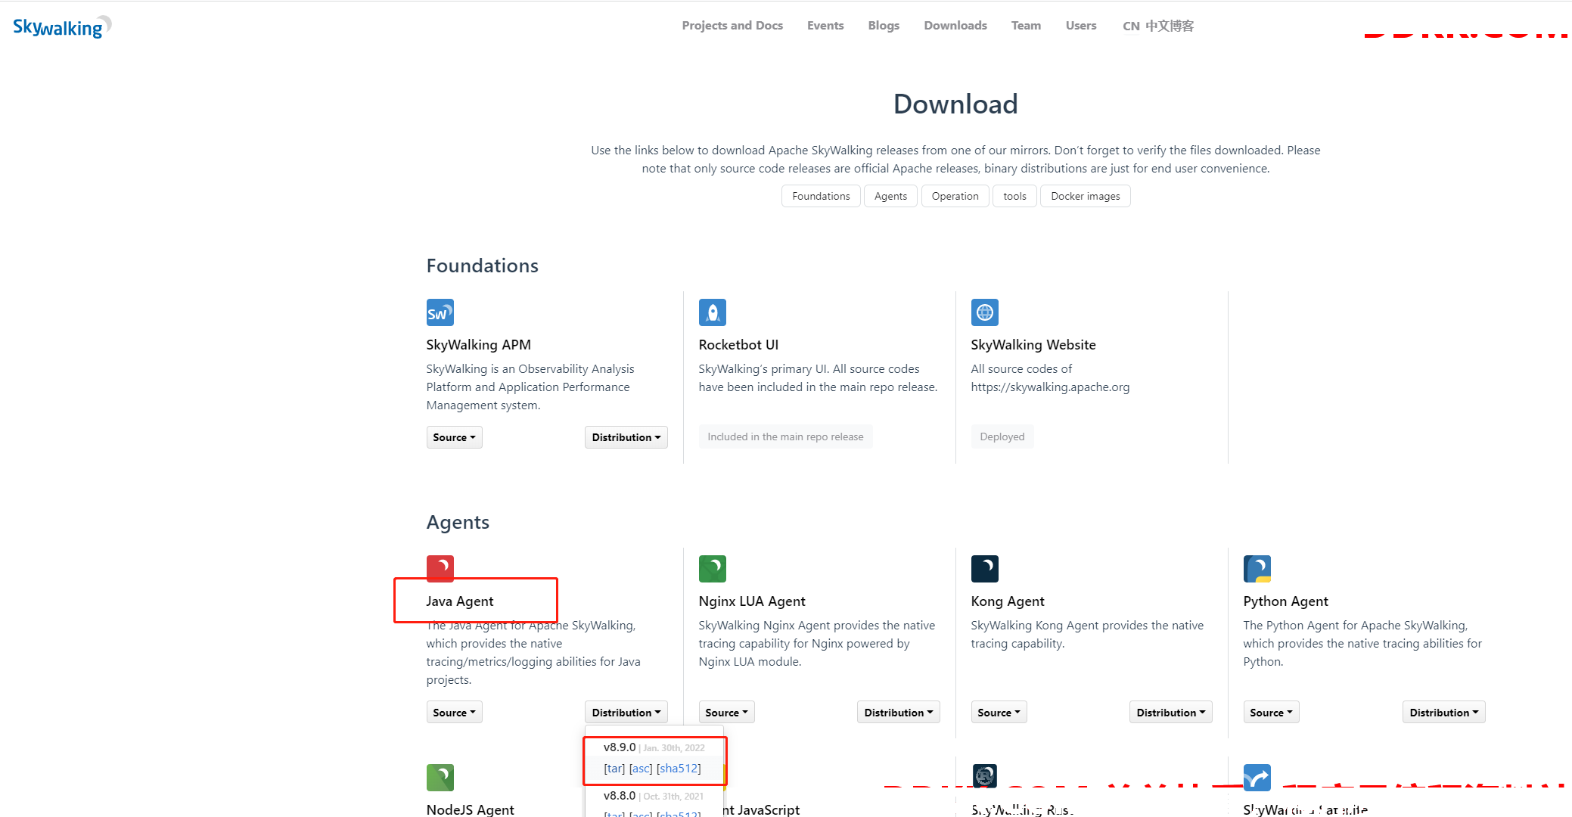The width and height of the screenshot is (1572, 817).
Task: Jump to the Docker images section button
Action: (x=1085, y=196)
